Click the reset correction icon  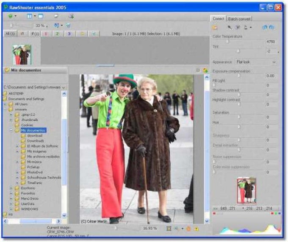click(x=271, y=28)
